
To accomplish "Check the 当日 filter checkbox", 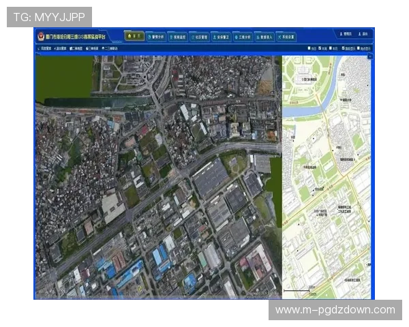I will coord(310,49).
